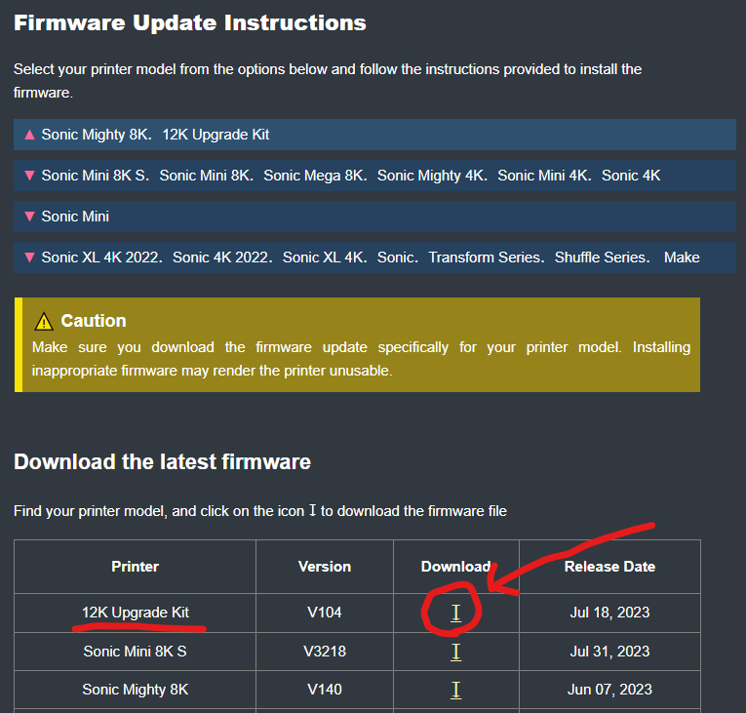Click version V3218 cell

325,652
